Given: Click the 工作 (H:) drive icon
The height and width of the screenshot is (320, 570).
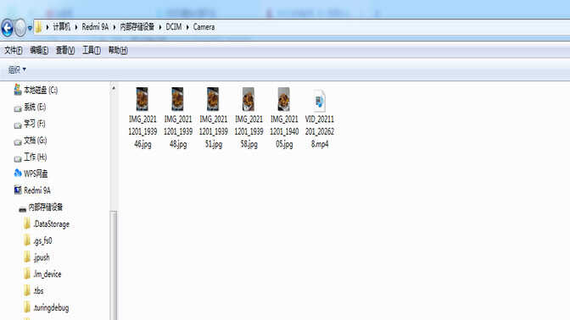Looking at the screenshot, I should point(18,158).
